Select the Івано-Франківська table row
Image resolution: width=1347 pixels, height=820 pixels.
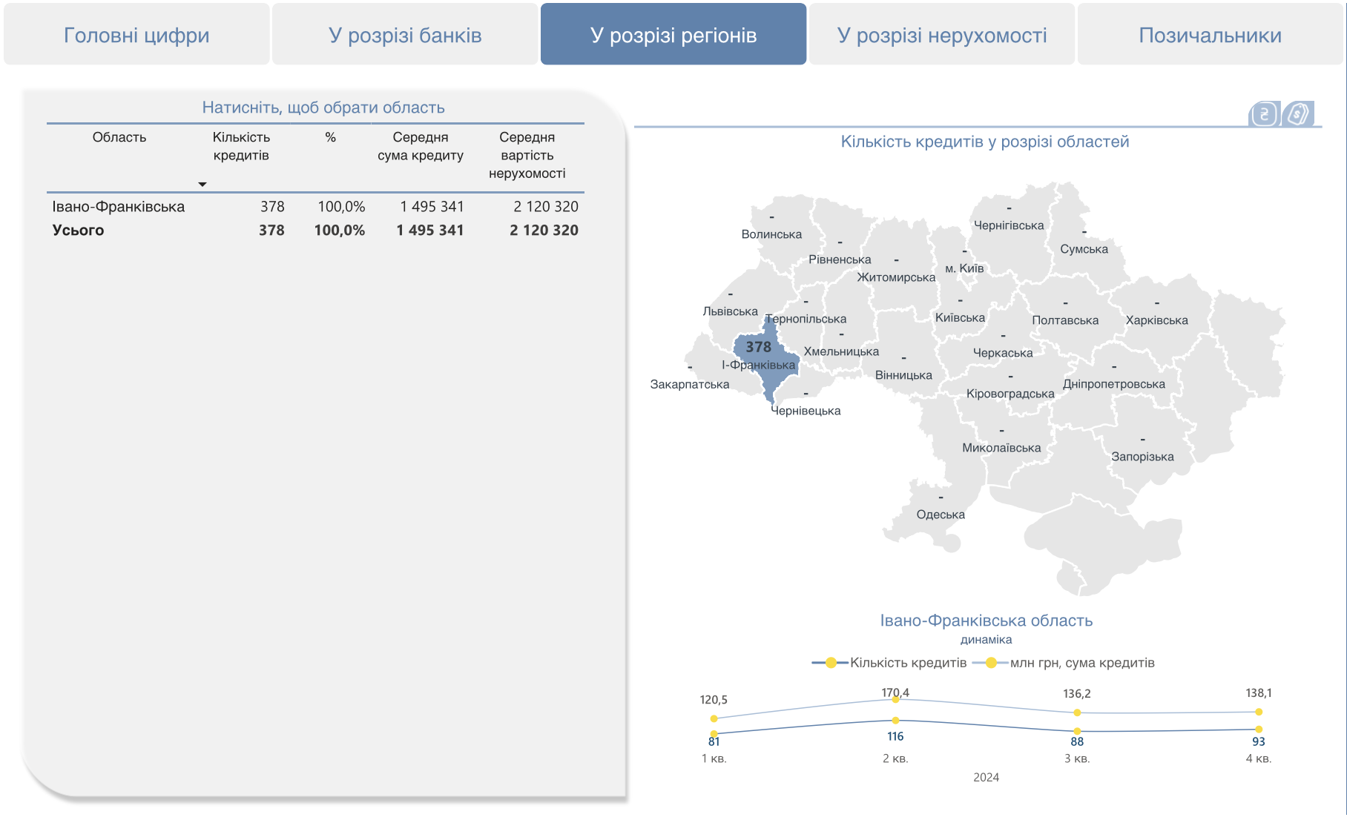tap(118, 207)
